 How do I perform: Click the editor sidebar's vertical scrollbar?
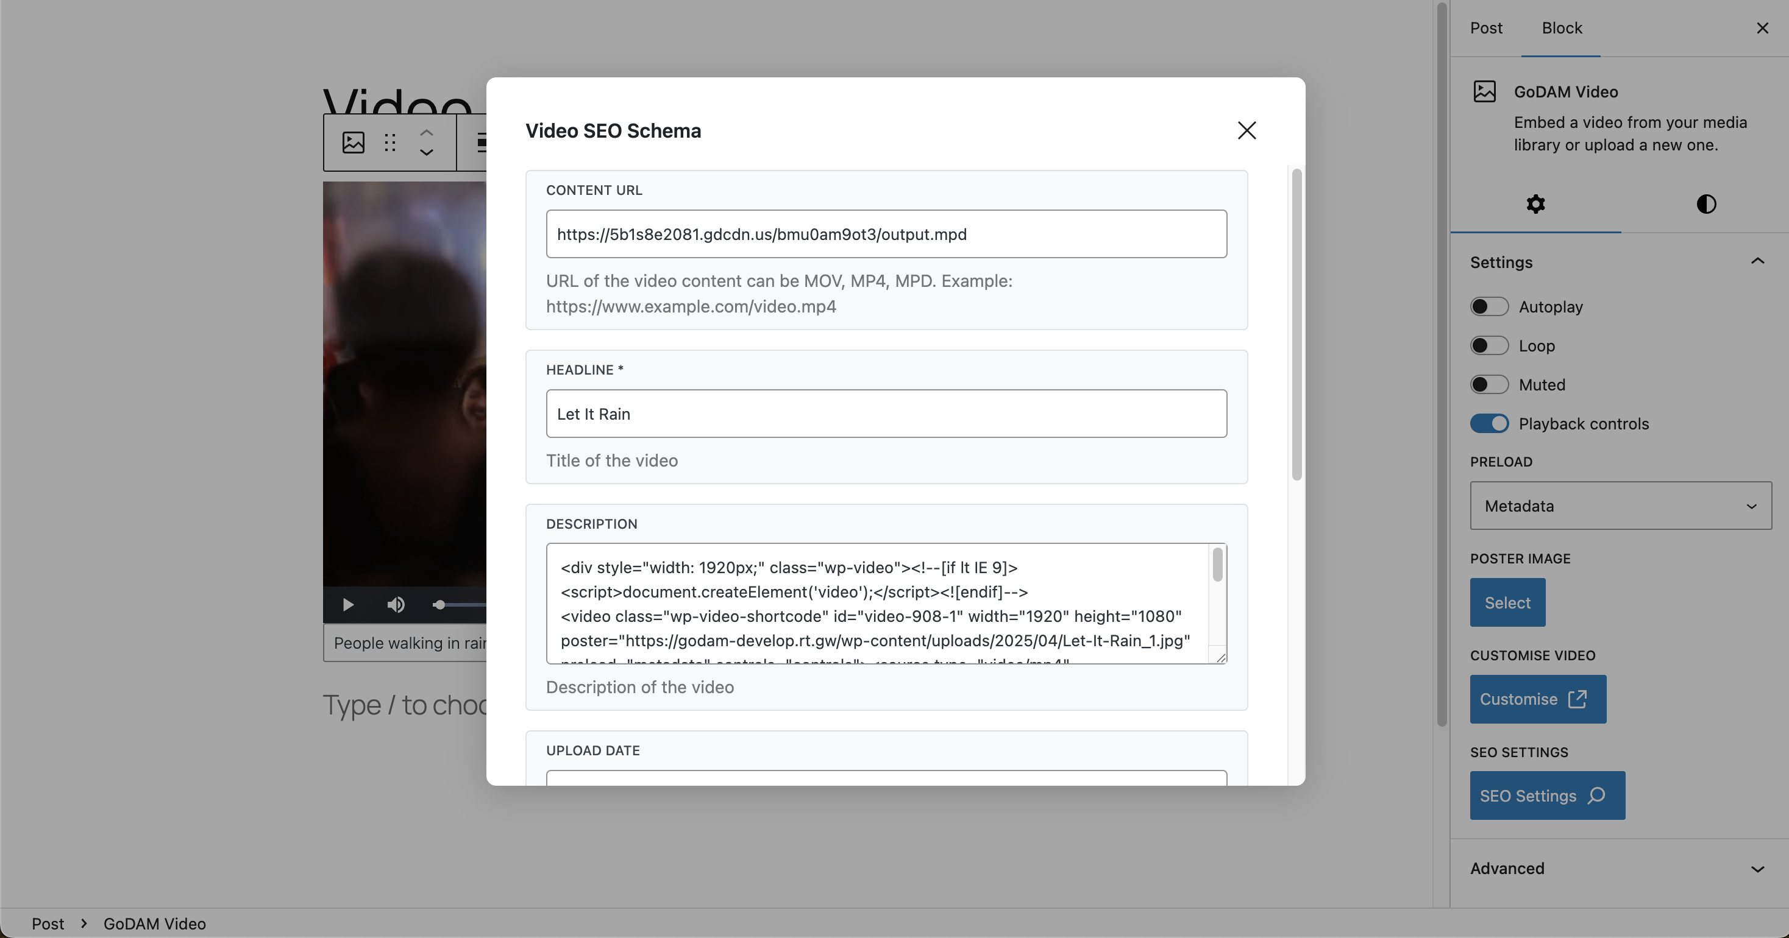[1441, 364]
